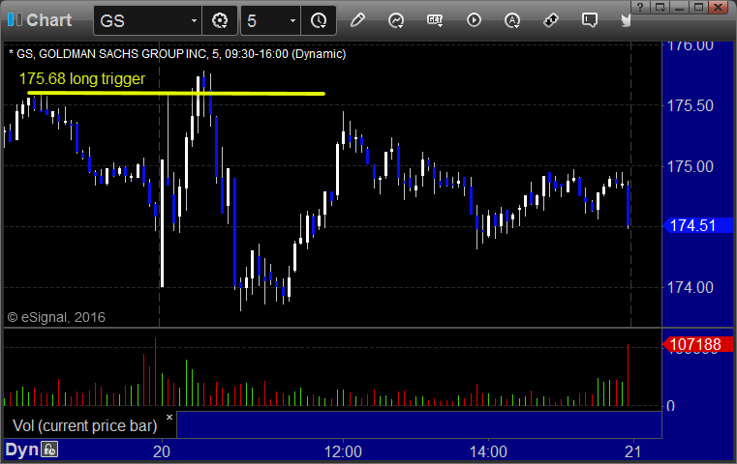The width and height of the screenshot is (737, 464).
Task: Maximize the chart window
Action: (699, 7)
